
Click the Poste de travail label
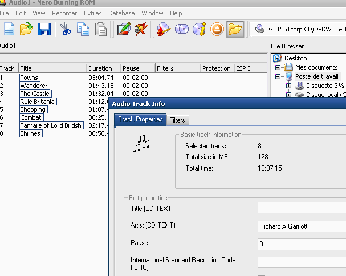coord(317,76)
